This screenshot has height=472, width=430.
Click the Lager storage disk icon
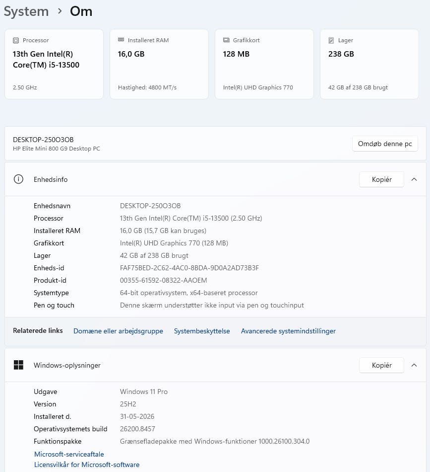point(331,40)
